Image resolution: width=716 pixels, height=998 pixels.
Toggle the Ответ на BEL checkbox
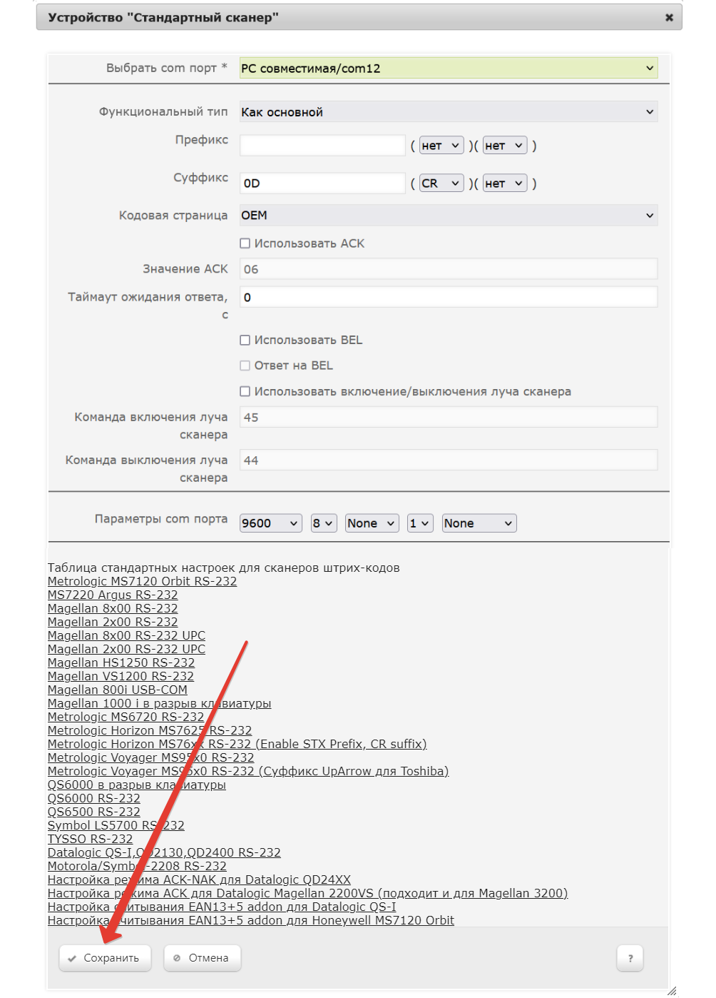pos(245,366)
